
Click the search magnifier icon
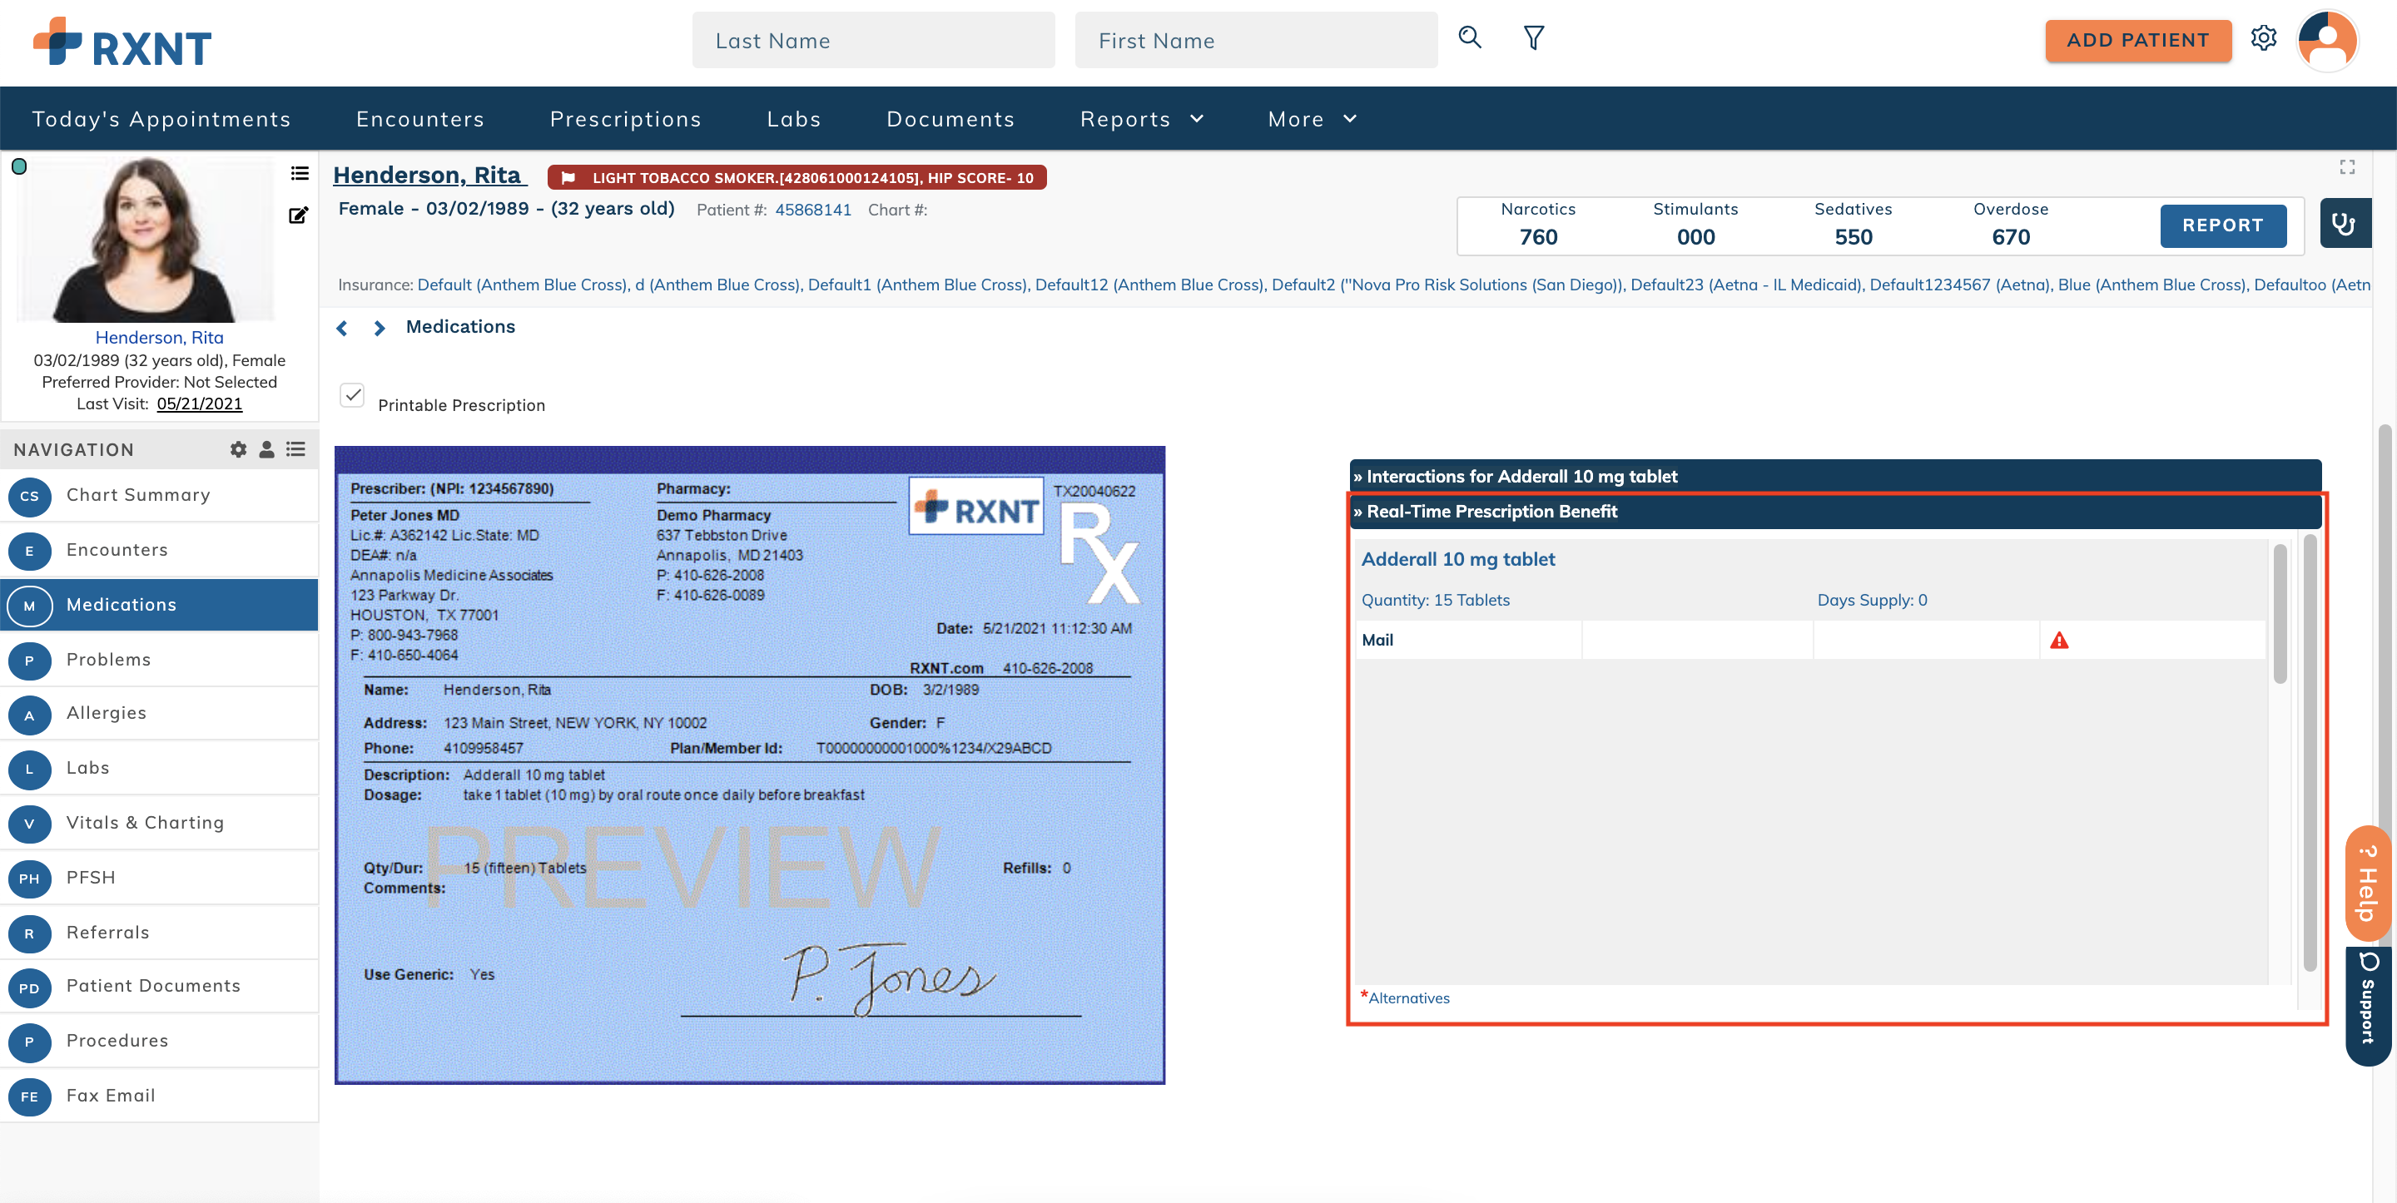click(x=1469, y=38)
